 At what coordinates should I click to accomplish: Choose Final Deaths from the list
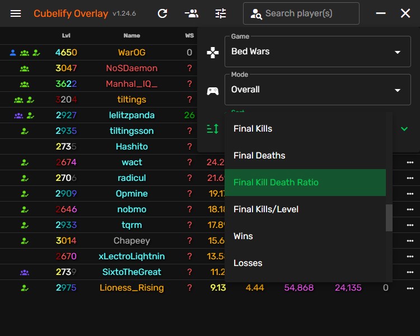point(305,156)
